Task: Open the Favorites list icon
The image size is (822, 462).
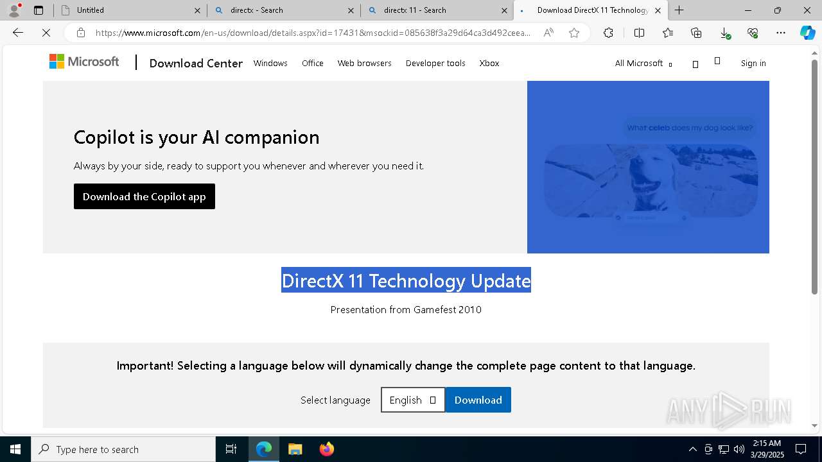Action: point(668,33)
